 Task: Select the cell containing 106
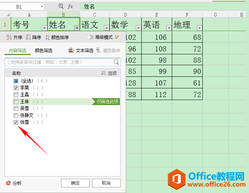[x=157, y=37]
